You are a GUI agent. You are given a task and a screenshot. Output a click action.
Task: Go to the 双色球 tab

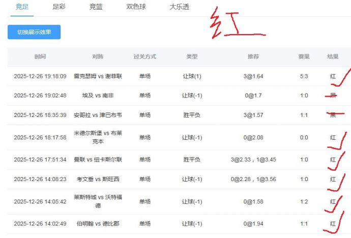[x=137, y=7]
